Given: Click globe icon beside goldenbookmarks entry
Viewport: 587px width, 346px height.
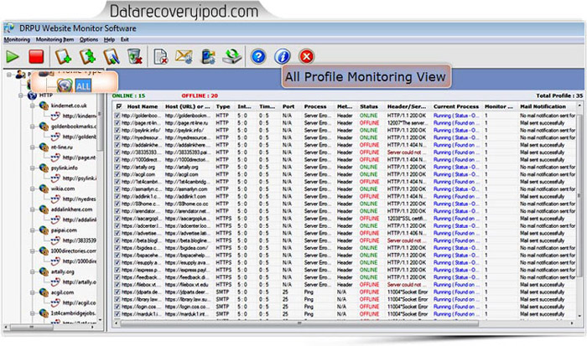Looking at the screenshot, I should pos(44,127).
